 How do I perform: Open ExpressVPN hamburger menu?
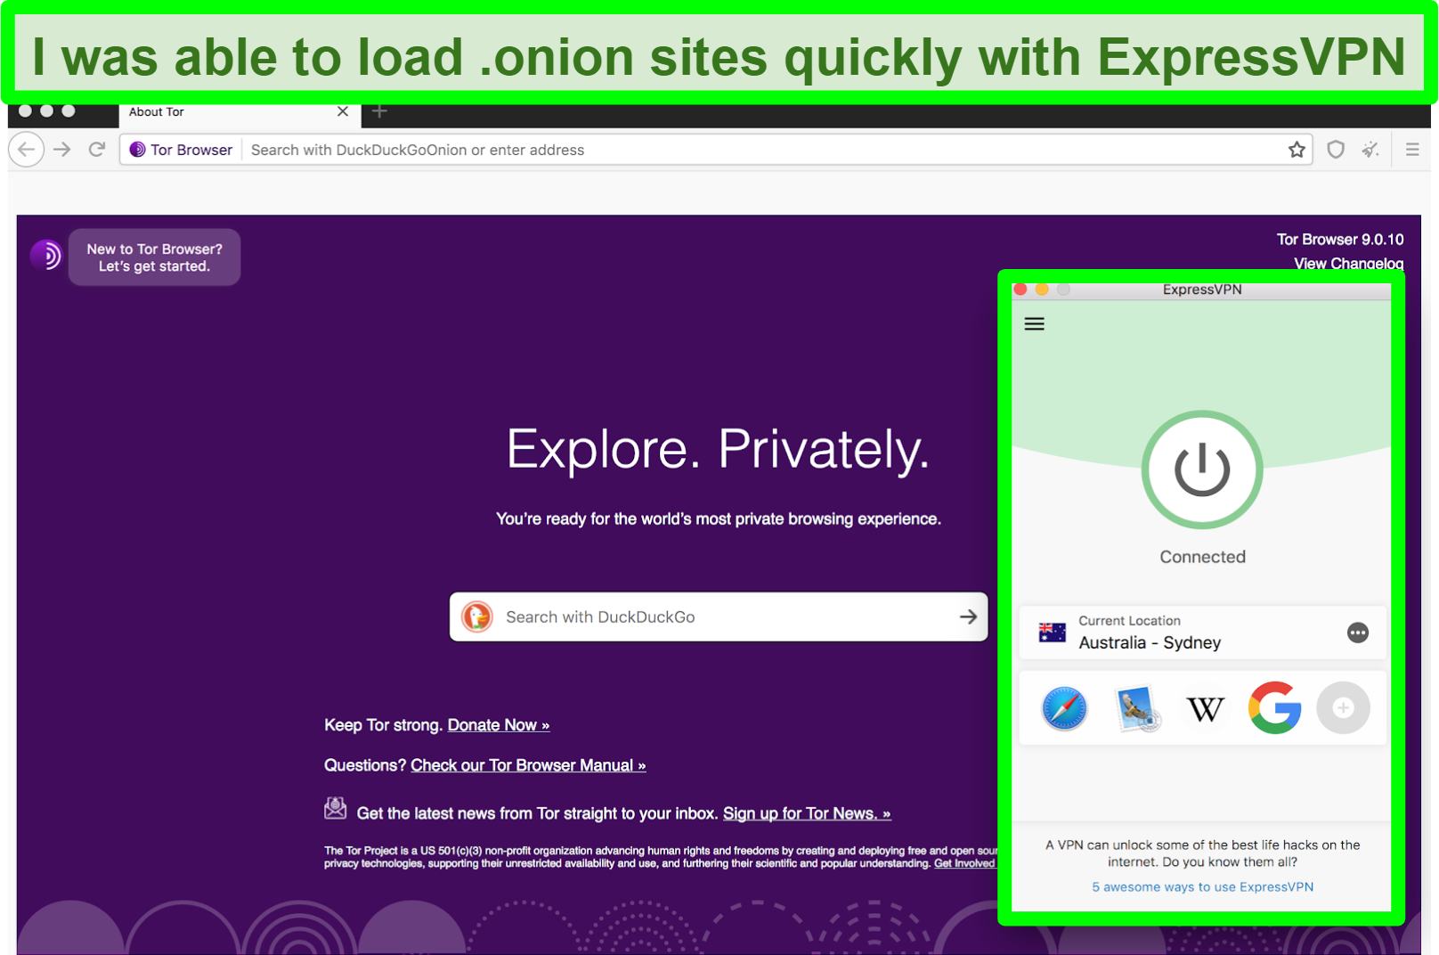tap(1034, 324)
